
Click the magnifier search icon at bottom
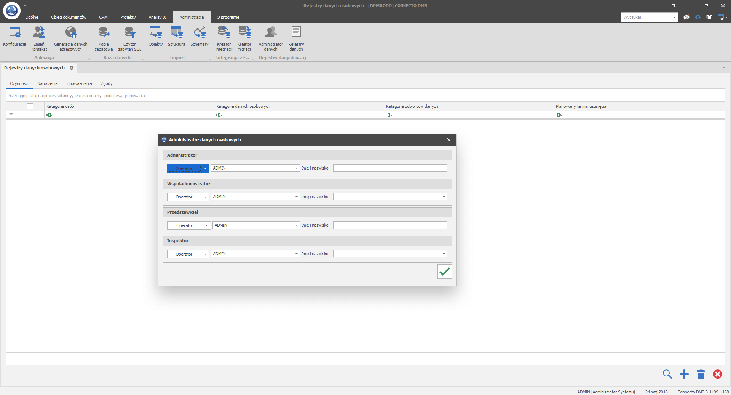pyautogui.click(x=667, y=374)
